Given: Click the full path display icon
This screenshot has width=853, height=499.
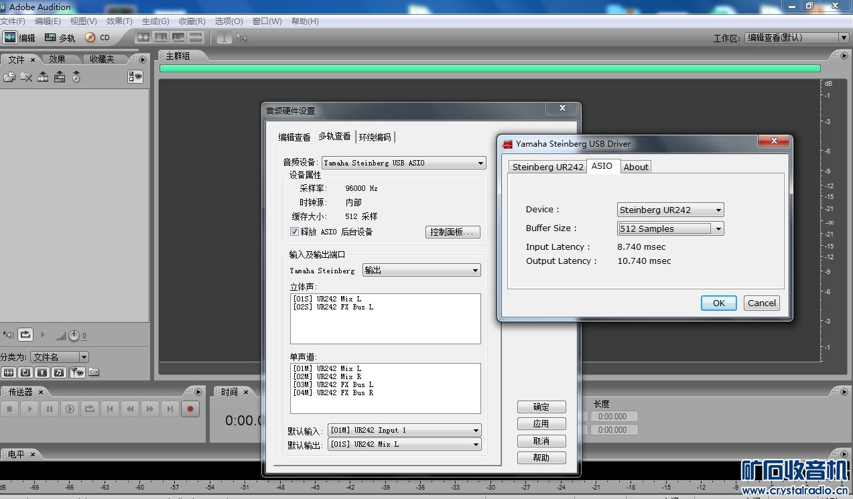Looking at the screenshot, I should 94,372.
